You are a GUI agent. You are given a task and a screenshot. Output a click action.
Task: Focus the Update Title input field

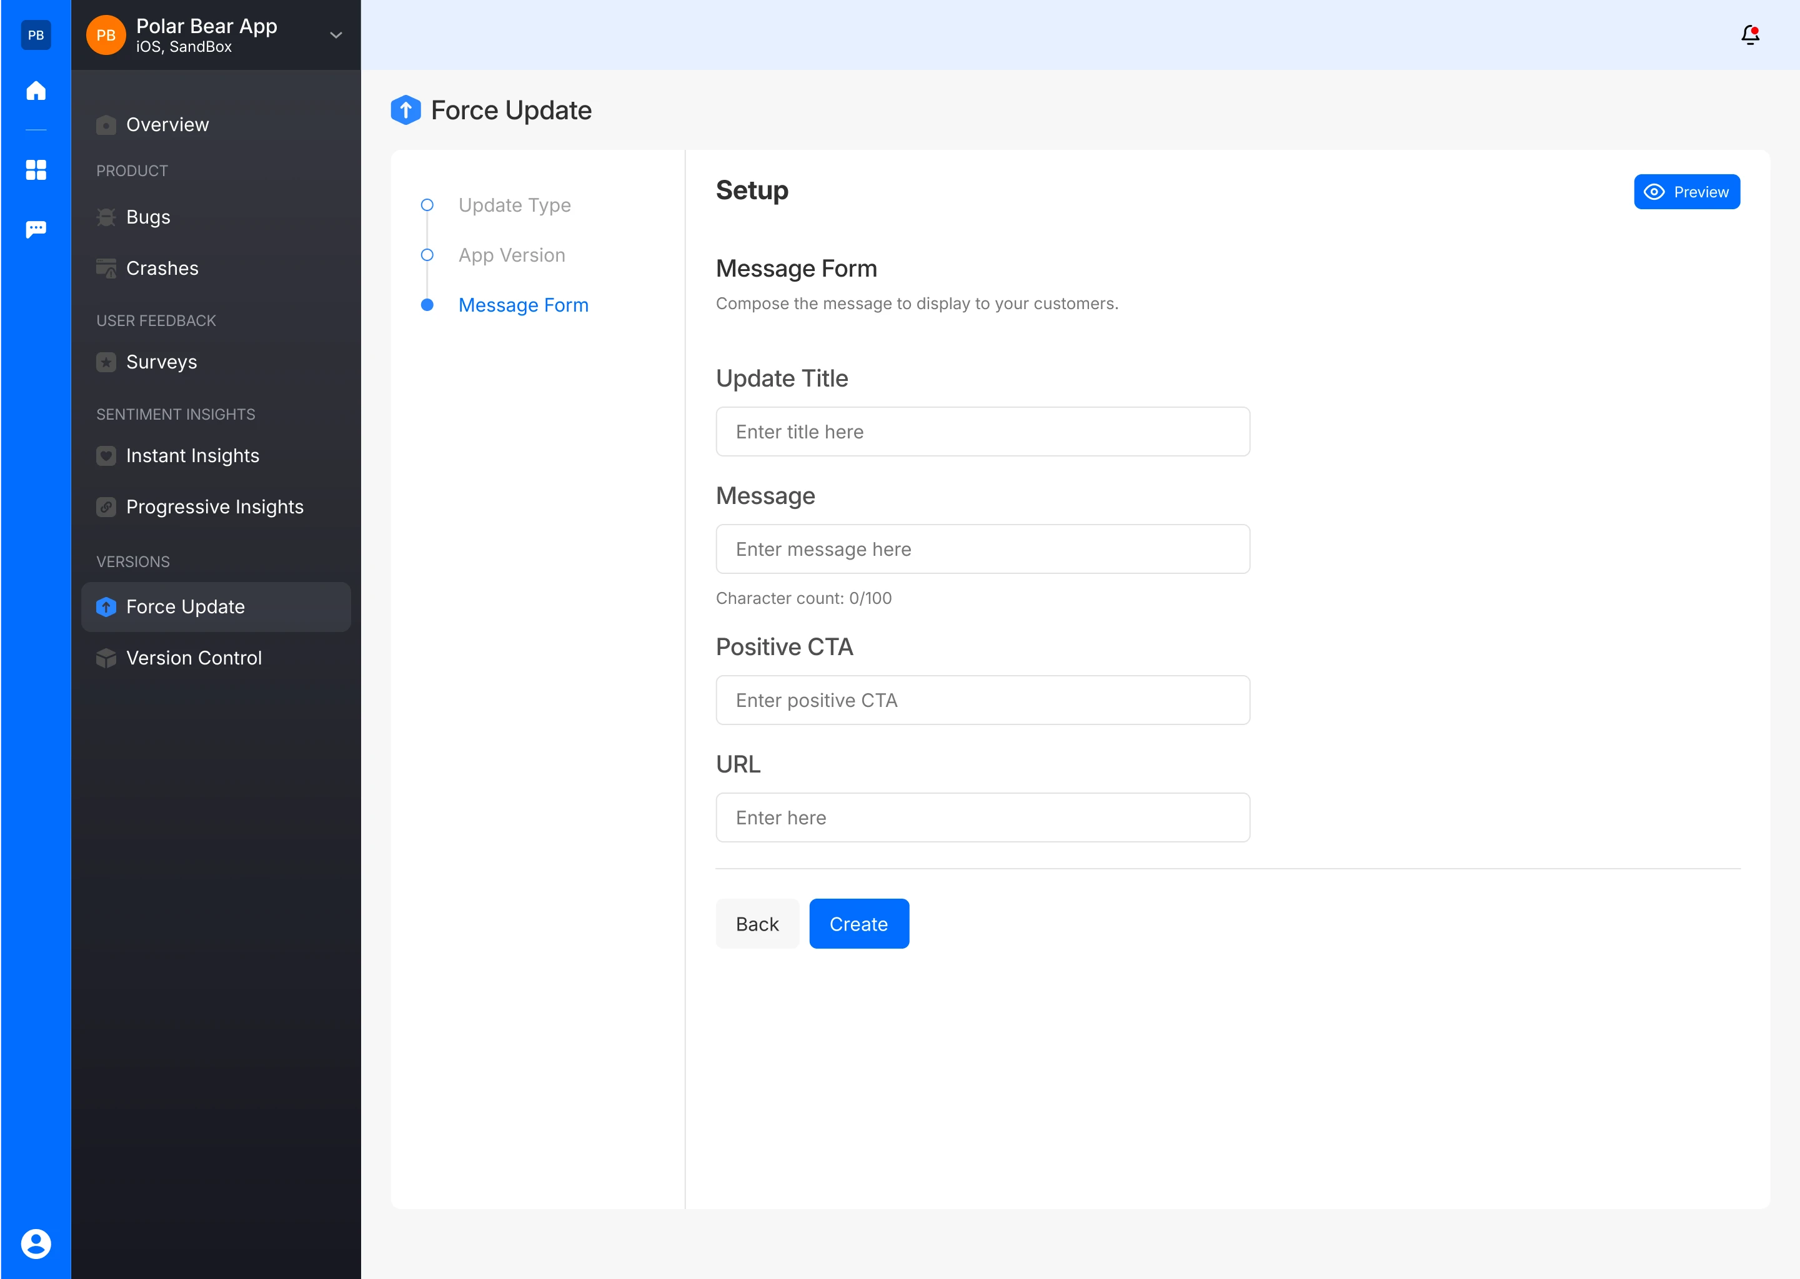point(982,432)
